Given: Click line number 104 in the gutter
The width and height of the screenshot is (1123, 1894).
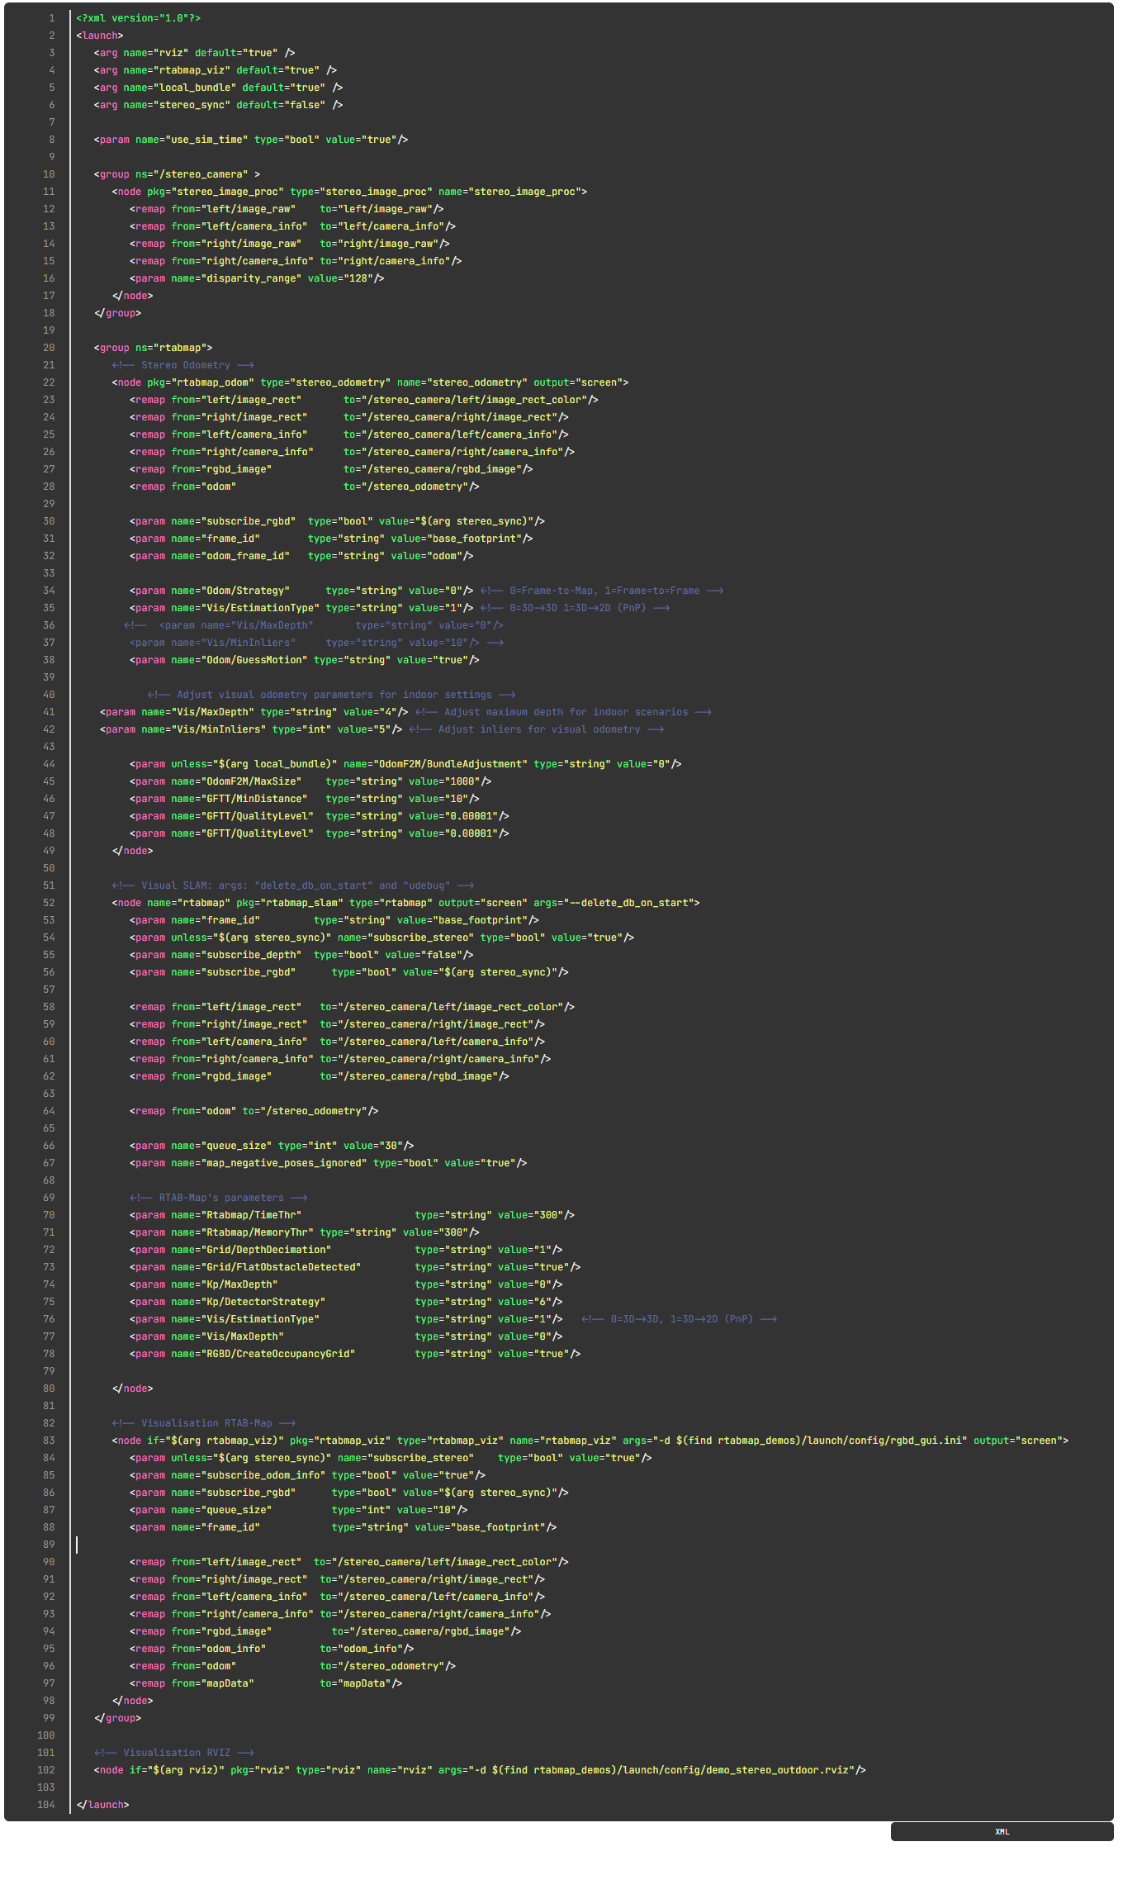Looking at the screenshot, I should click(46, 1805).
